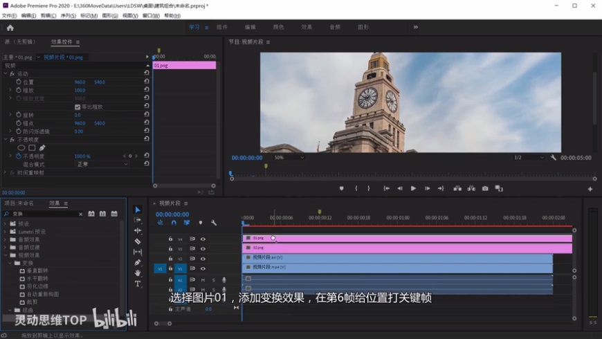Click the Extract button in Program monitor
Viewport: 602px width, 339px height.
(x=471, y=188)
